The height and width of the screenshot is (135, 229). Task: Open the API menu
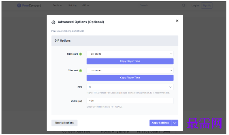click(85, 5)
